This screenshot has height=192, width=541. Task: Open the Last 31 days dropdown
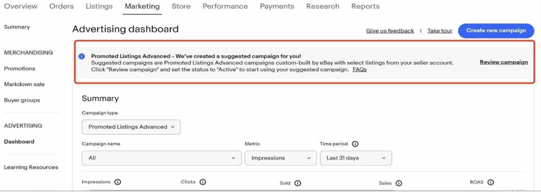click(356, 158)
